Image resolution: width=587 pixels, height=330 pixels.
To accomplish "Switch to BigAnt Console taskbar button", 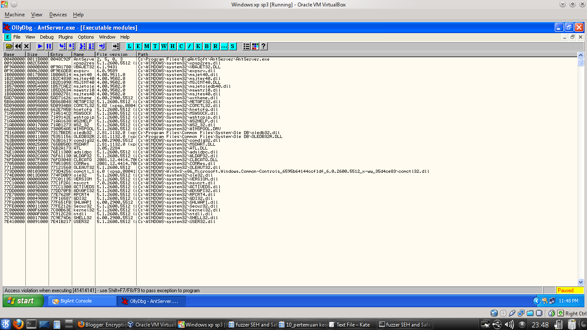I will (x=82, y=301).
